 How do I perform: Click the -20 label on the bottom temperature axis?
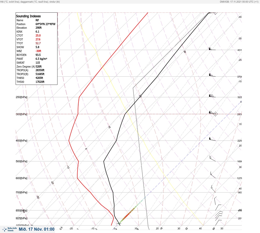(x=71, y=229)
